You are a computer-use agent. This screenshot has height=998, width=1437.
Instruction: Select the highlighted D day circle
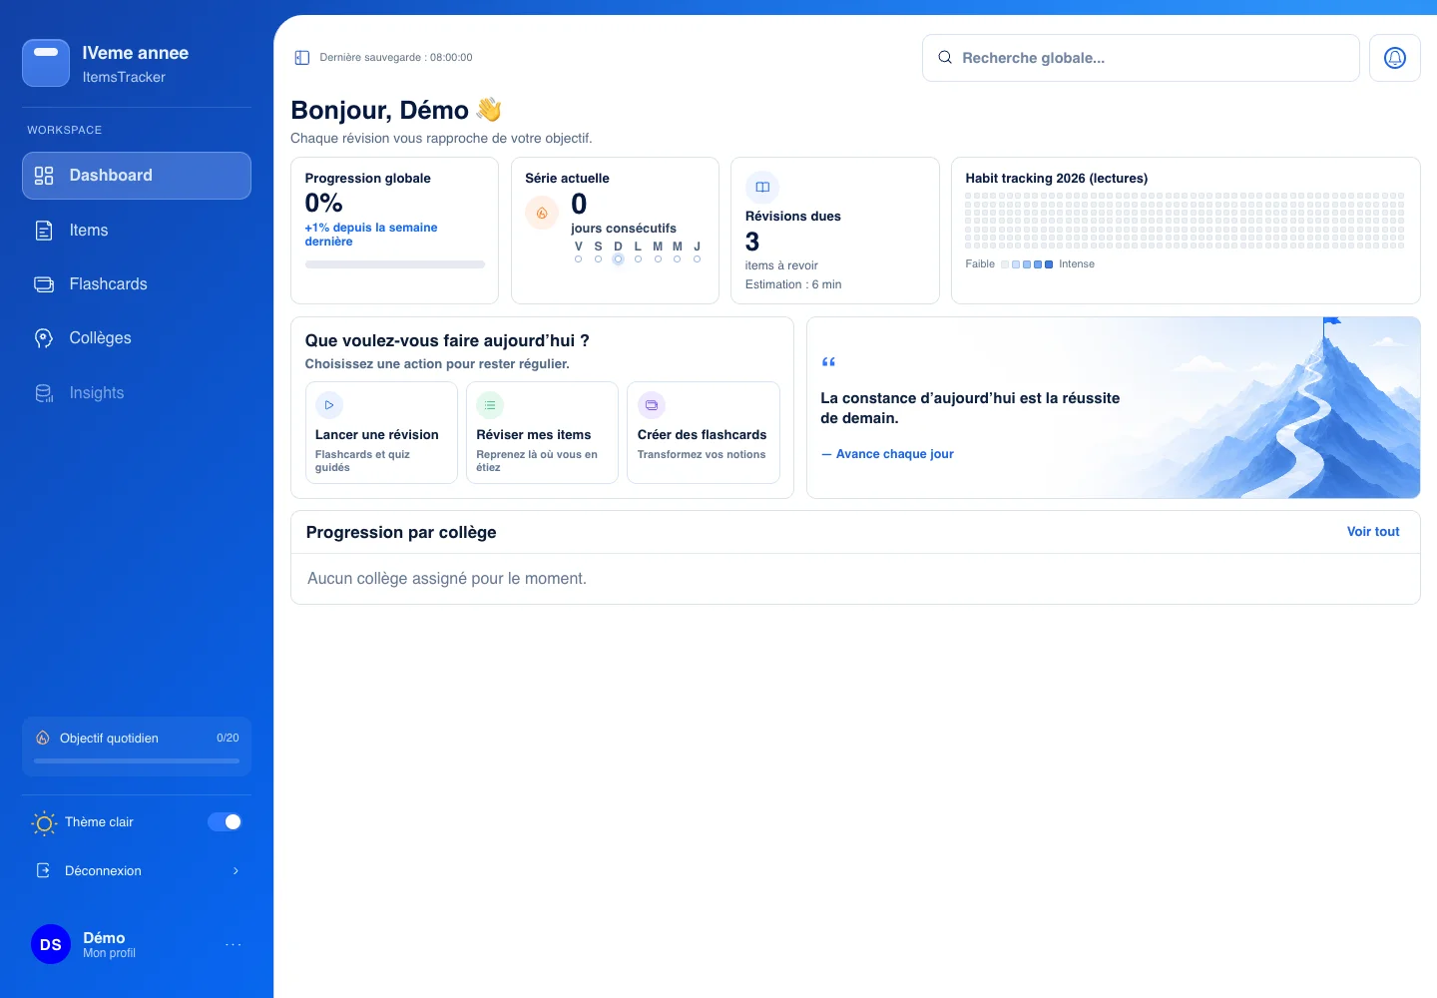pos(619,259)
